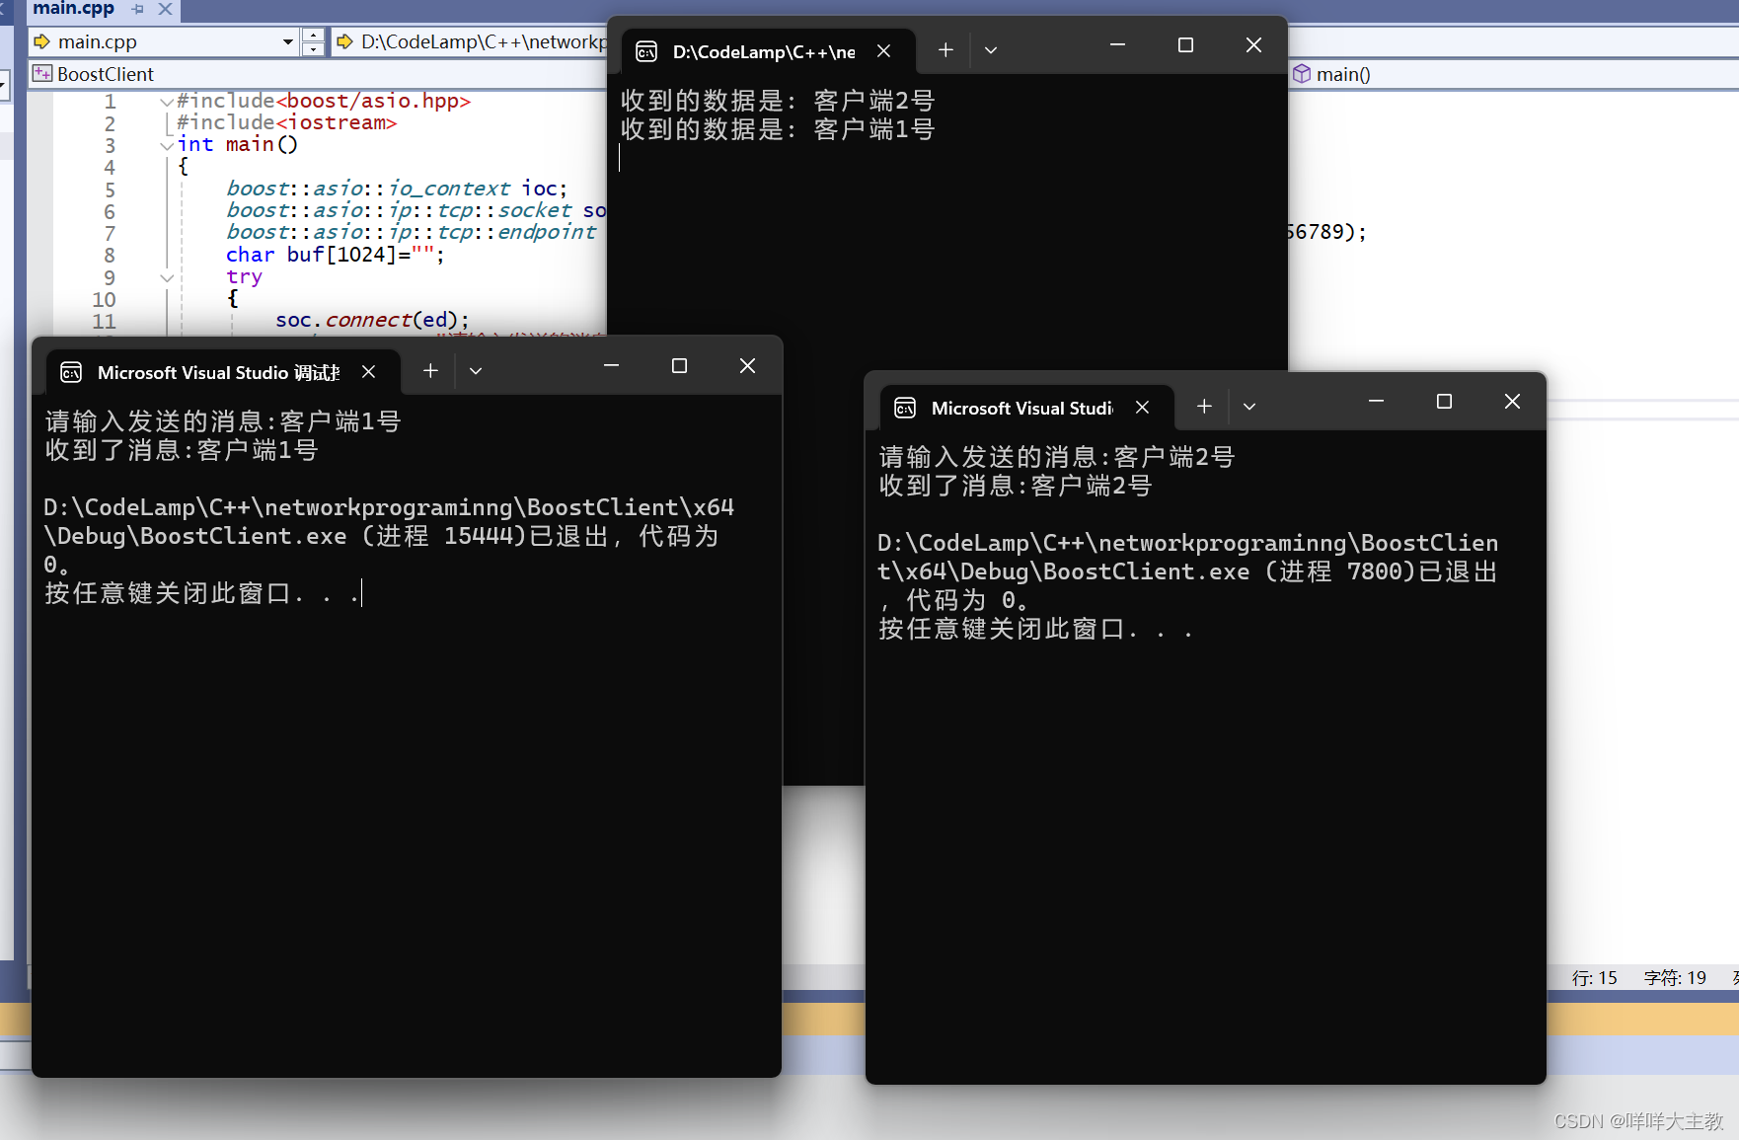Viewport: 1739px width, 1140px height.
Task: Open tab dropdown in server console window
Action: pos(991,50)
